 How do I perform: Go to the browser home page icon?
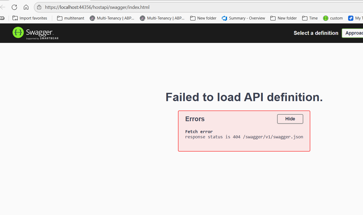pyautogui.click(x=26, y=7)
